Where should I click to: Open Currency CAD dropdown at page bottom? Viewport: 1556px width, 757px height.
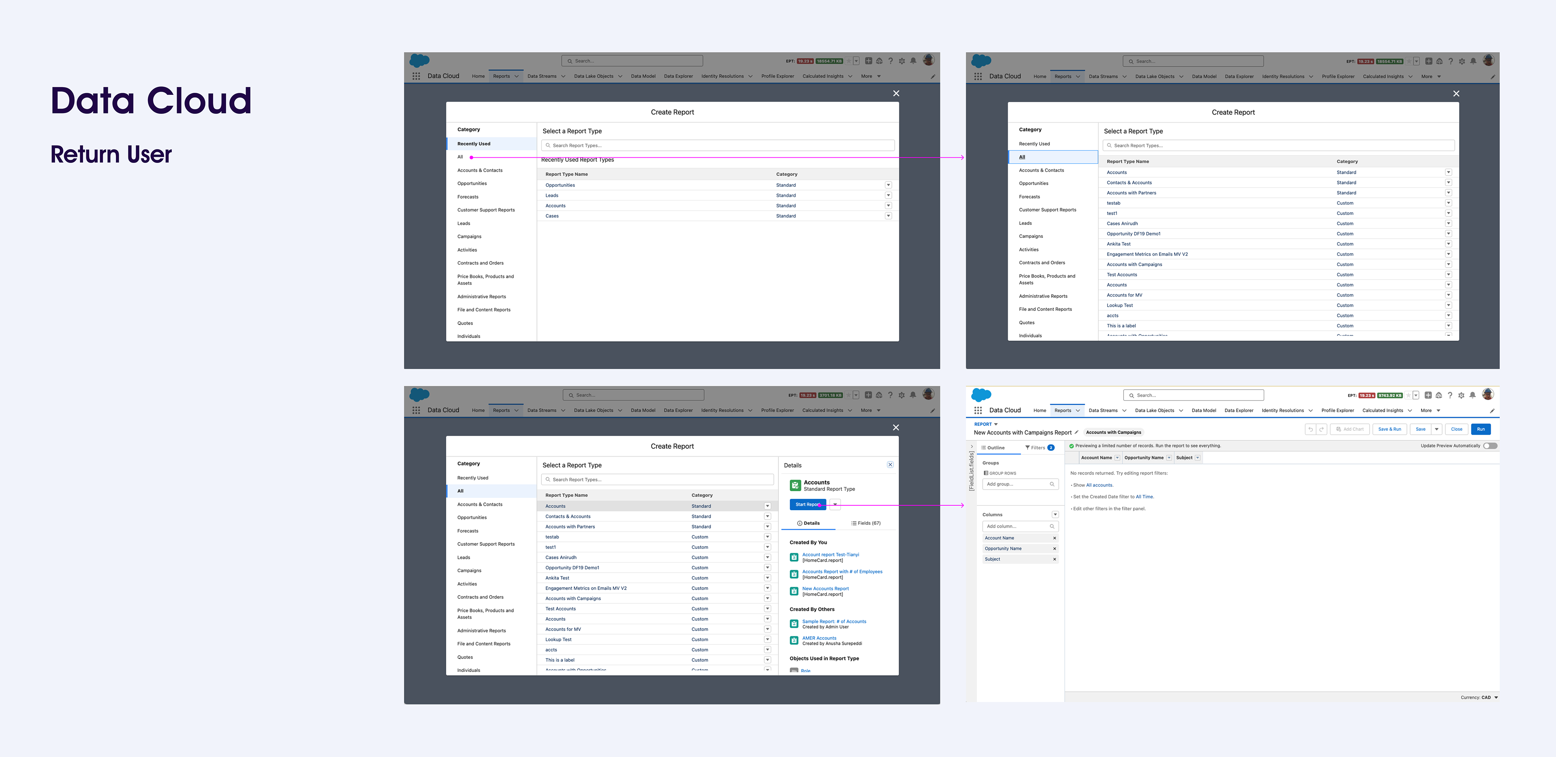click(1496, 697)
